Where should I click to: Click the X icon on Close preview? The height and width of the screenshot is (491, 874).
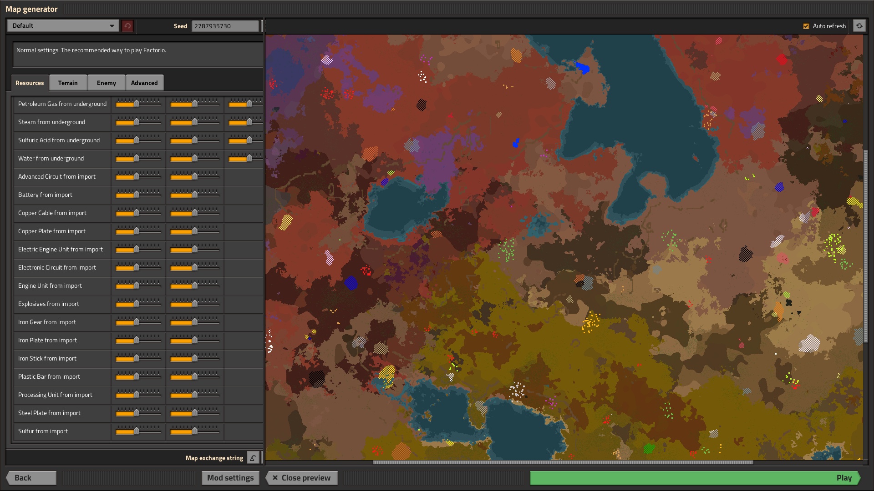click(275, 478)
